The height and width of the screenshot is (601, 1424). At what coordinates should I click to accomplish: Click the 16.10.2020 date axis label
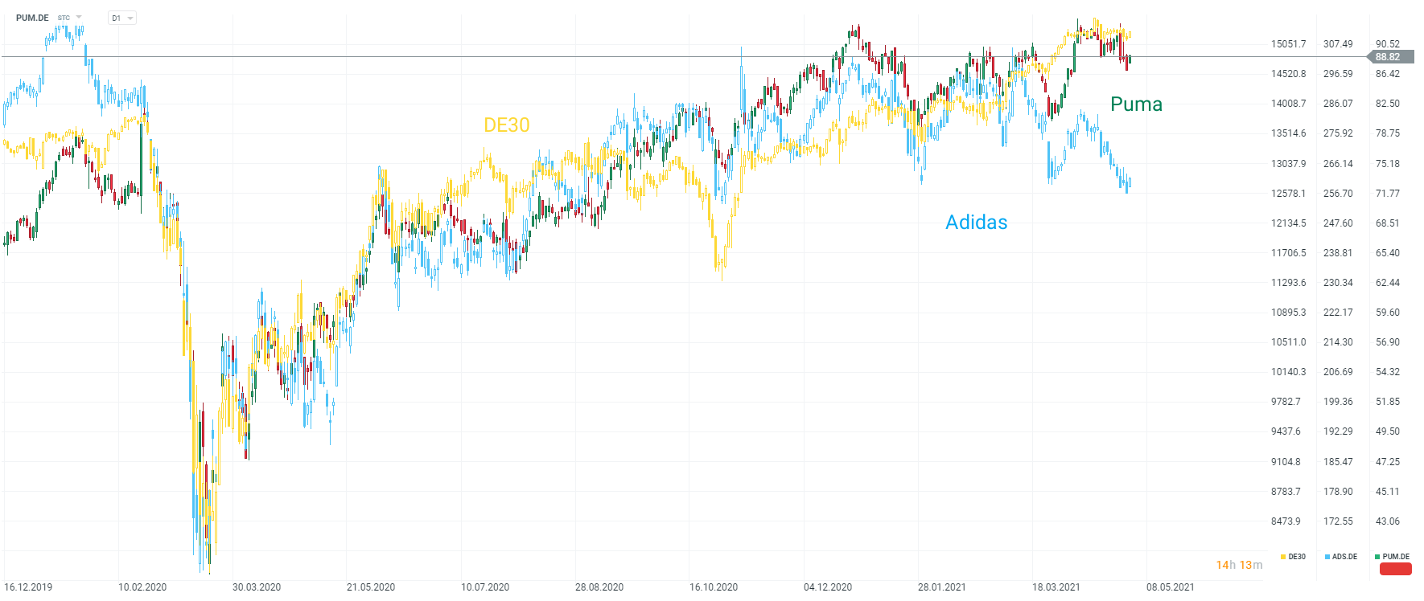pos(714,587)
